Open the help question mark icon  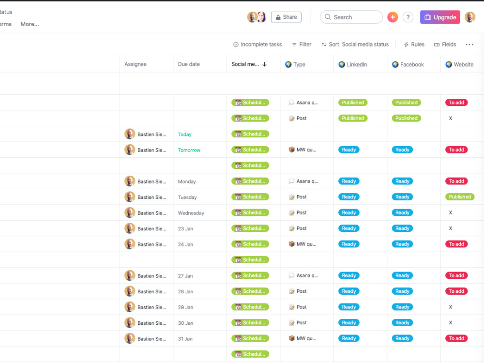(x=408, y=17)
